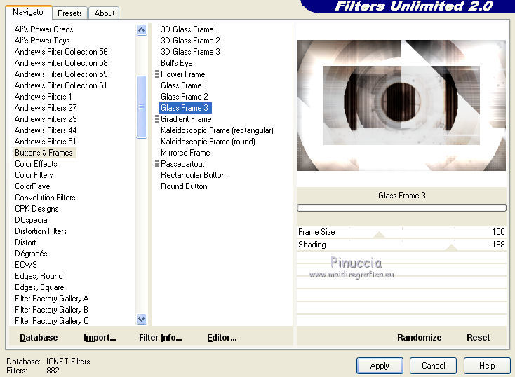Choose 3D Glass Frame 1 filter
Image resolution: width=515 pixels, height=377 pixels.
[x=190, y=29]
